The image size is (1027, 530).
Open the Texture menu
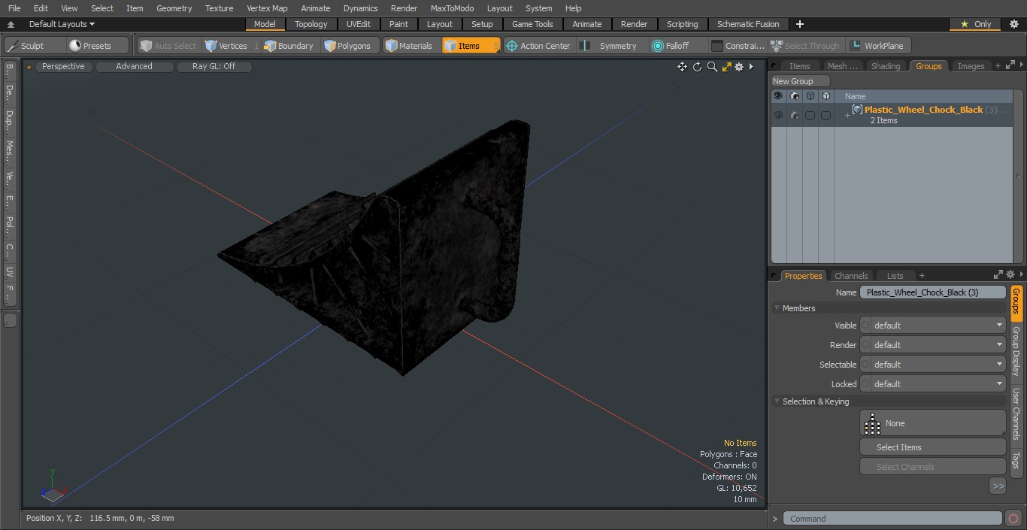coord(219,8)
